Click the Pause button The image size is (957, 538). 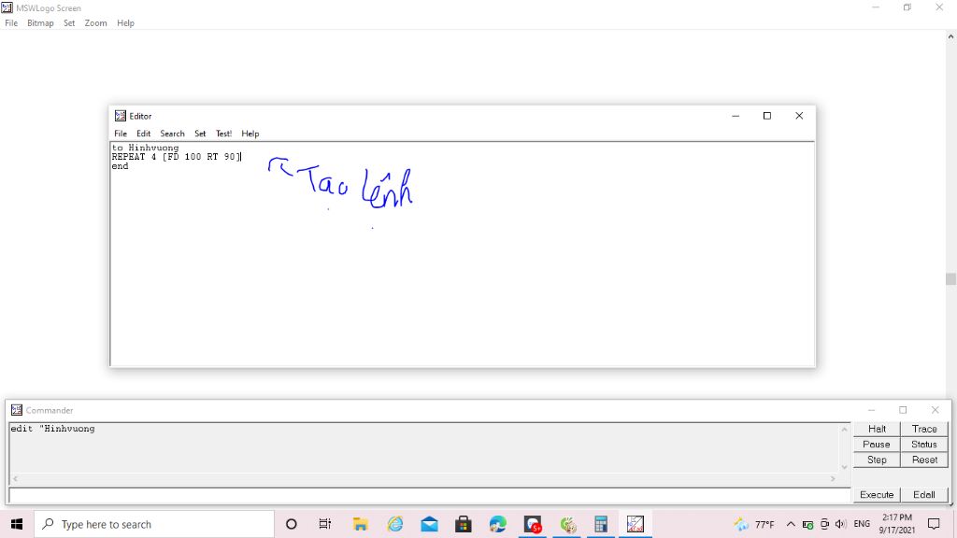pos(877,445)
